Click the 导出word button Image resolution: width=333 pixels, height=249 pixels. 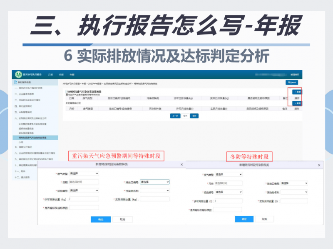point(292,82)
